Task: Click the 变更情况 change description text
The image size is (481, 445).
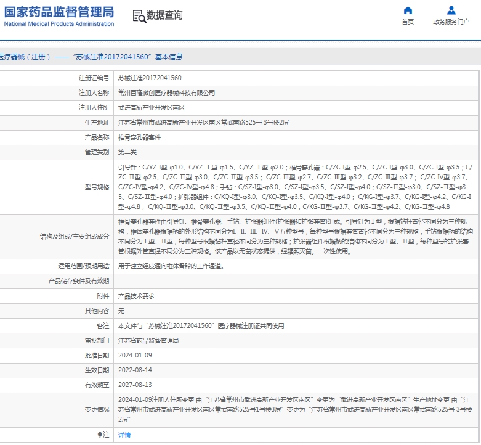Action: click(x=296, y=409)
